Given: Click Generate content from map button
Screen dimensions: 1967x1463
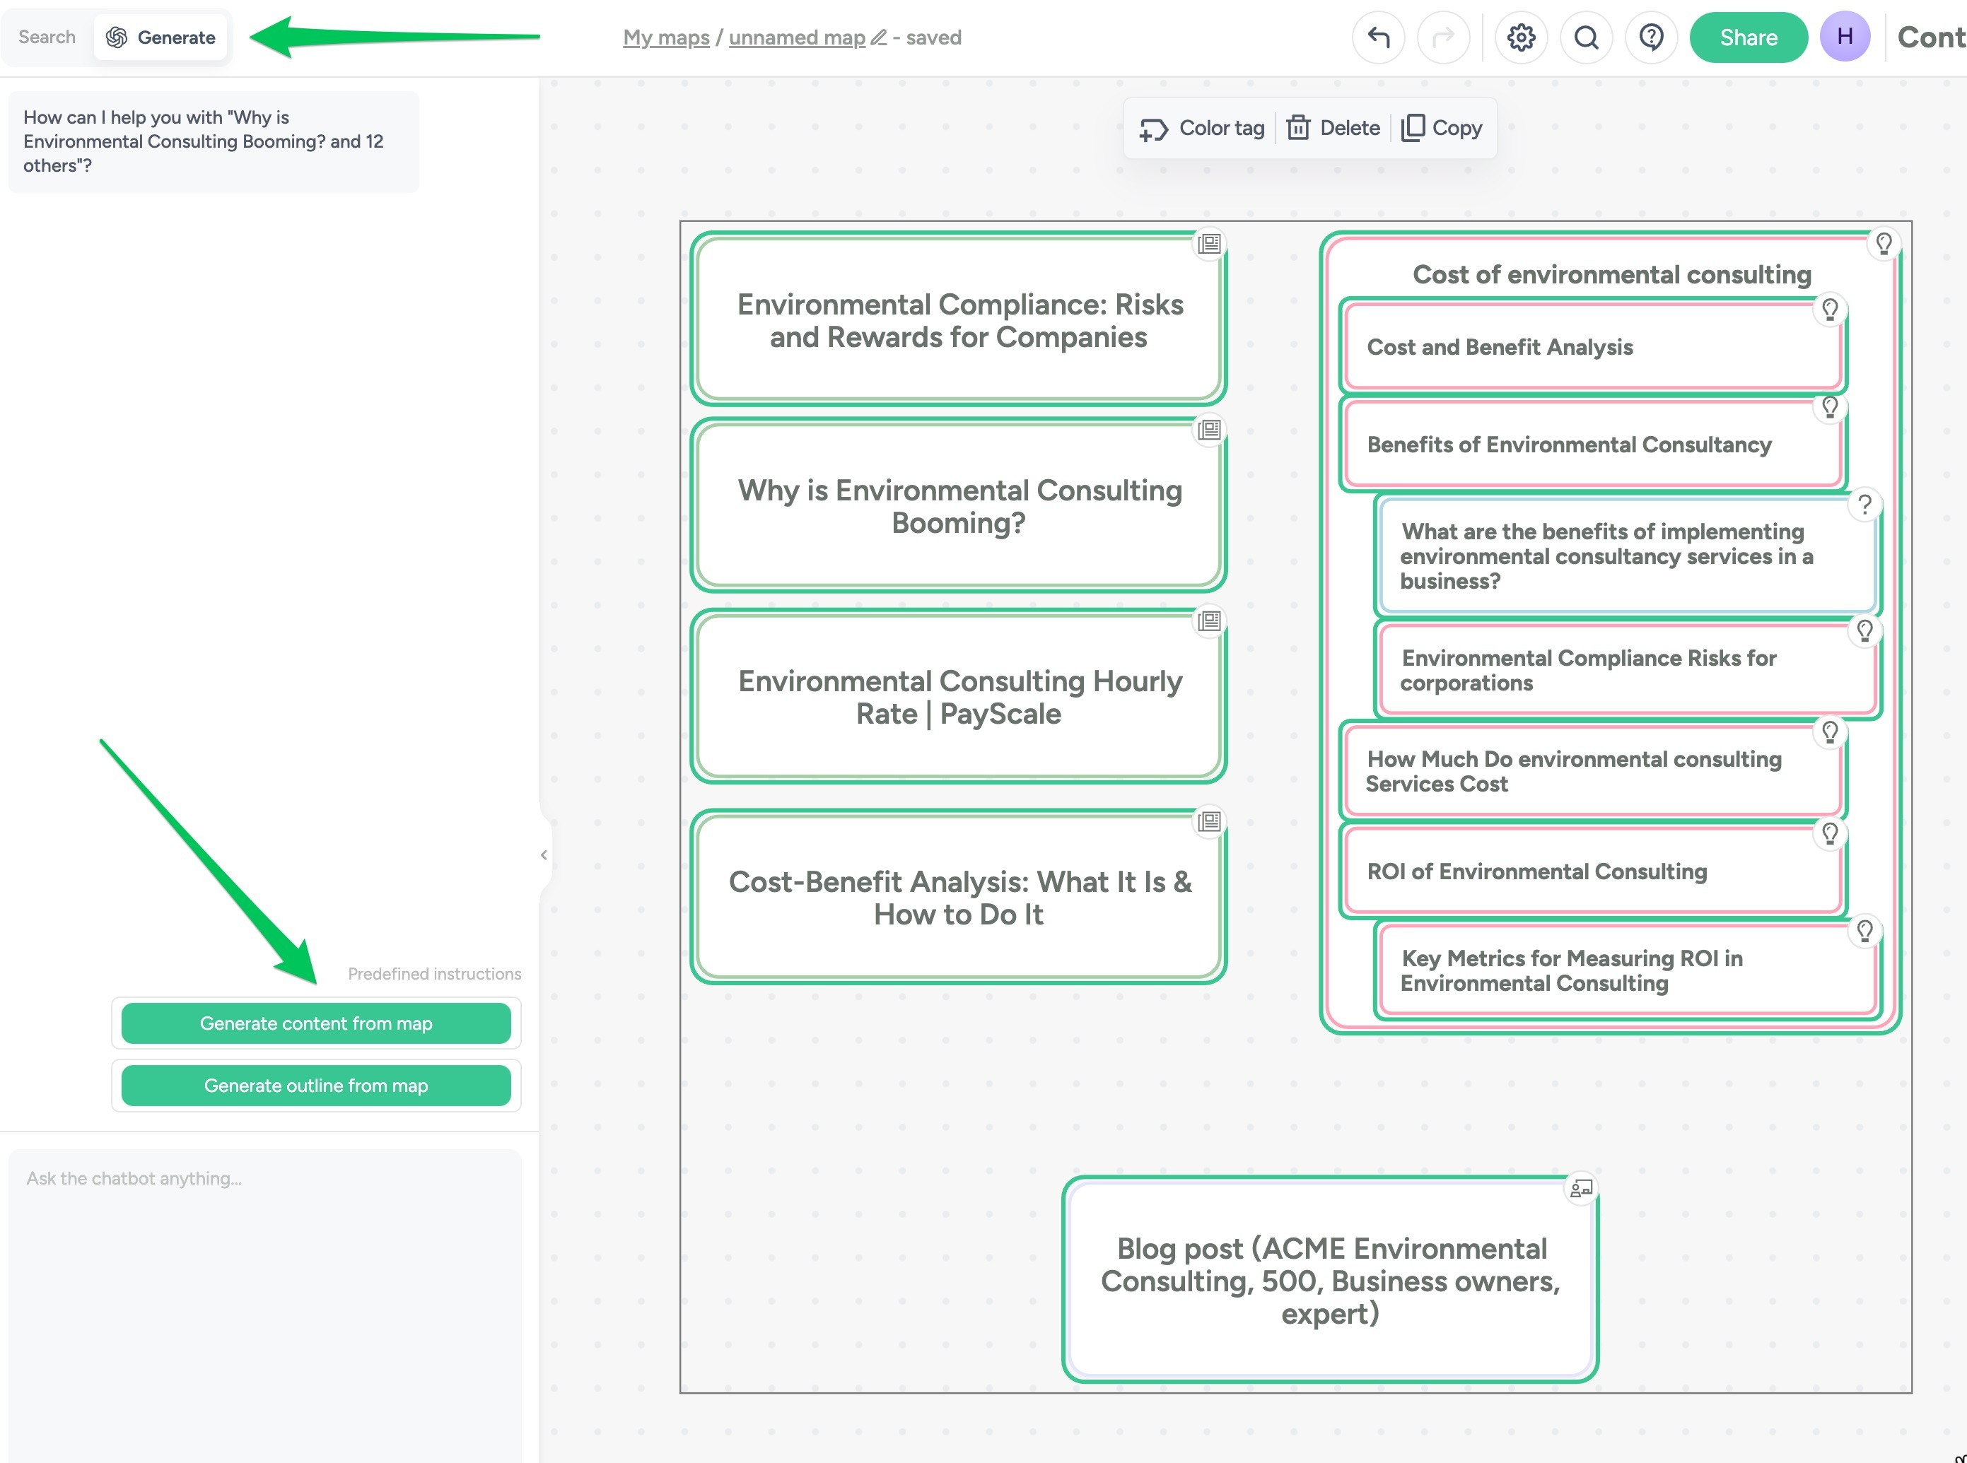Looking at the screenshot, I should (316, 1023).
